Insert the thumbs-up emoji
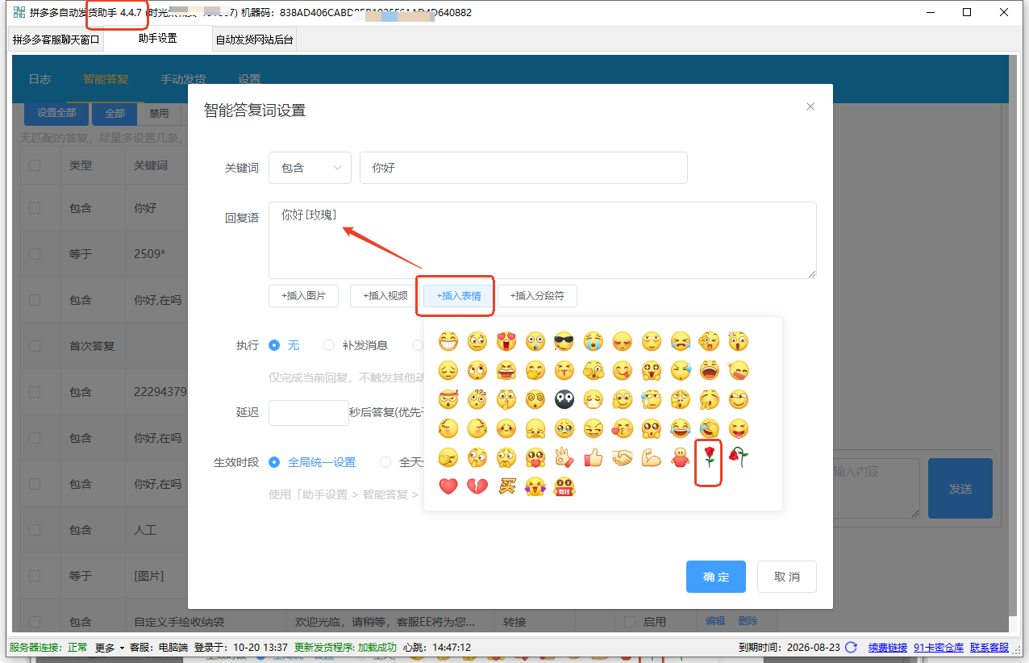1029x663 pixels. (594, 458)
